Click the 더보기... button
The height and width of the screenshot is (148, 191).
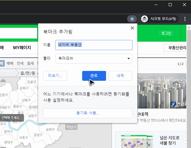(55, 76)
